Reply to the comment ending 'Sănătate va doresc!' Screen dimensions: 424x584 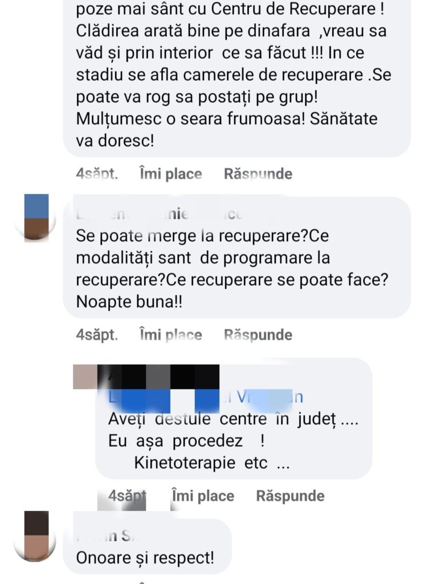(258, 174)
